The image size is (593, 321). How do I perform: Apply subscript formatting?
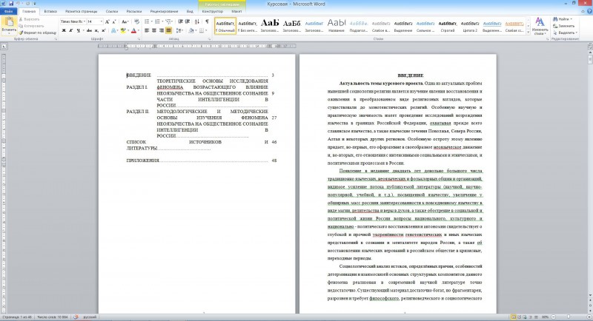click(96, 30)
